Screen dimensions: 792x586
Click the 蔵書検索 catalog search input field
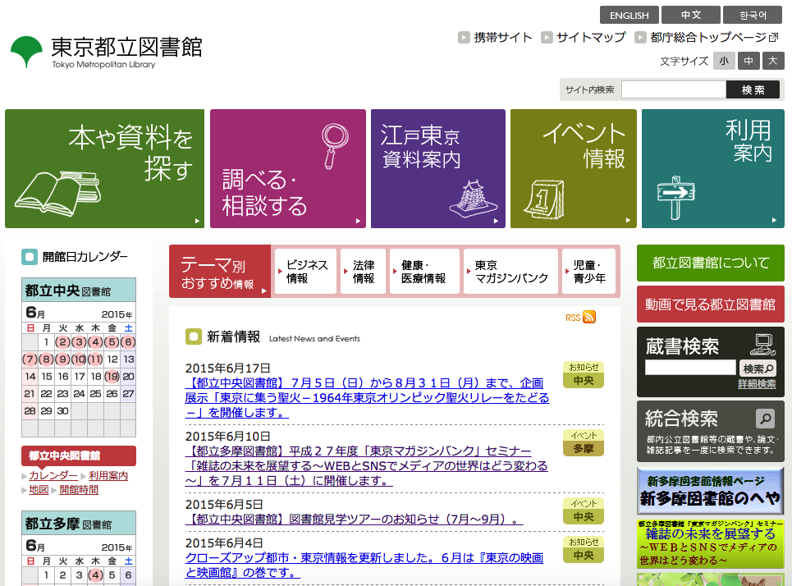[689, 368]
